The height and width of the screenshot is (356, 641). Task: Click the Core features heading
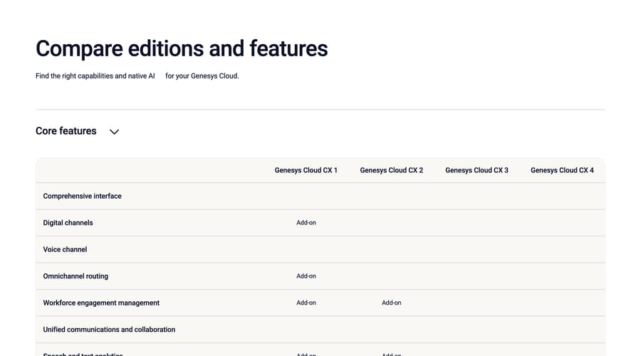click(x=66, y=131)
